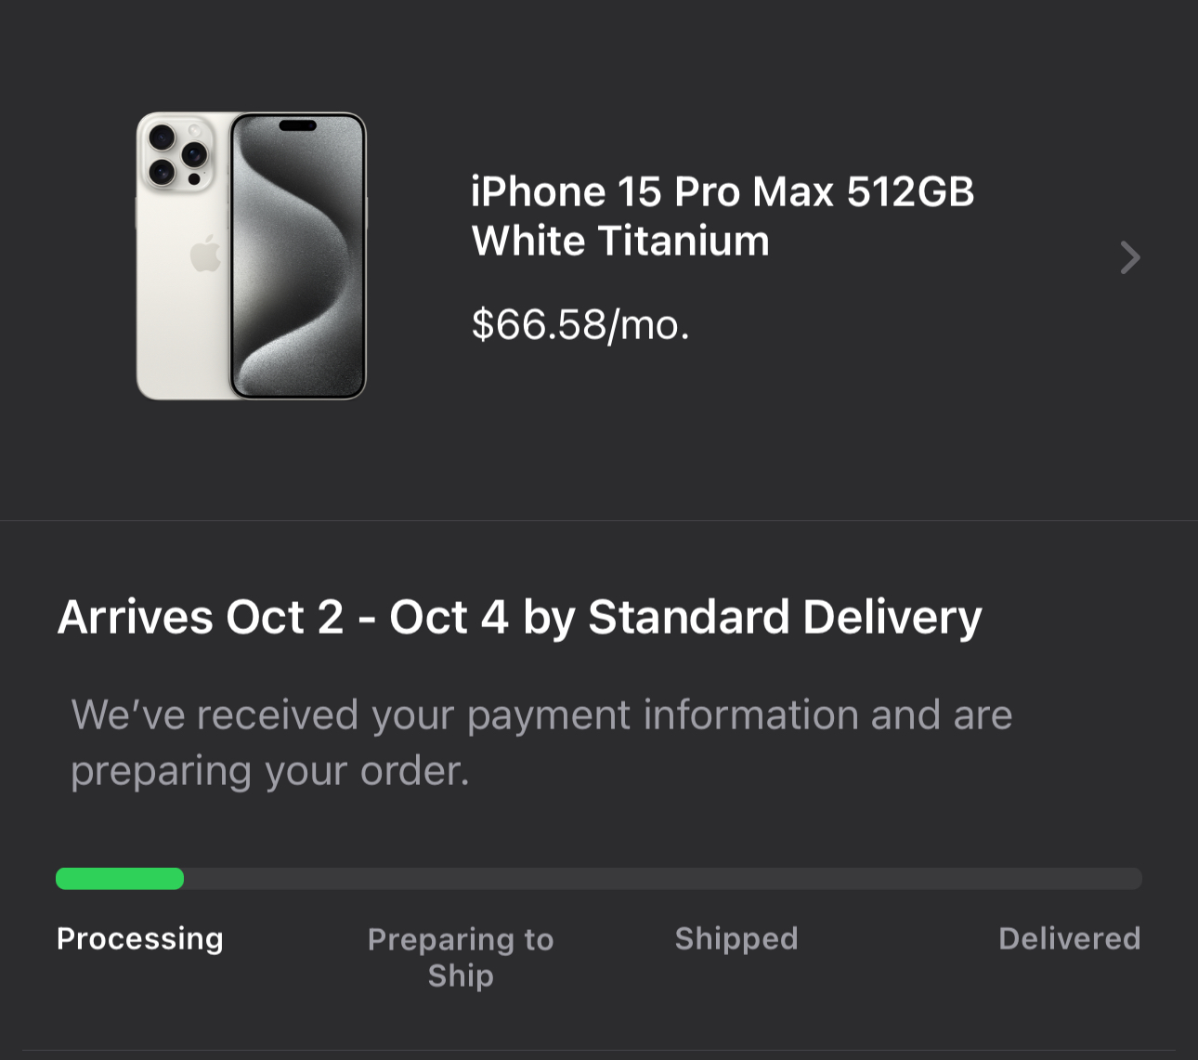Click the top camera lens on the iPhone back

pos(162,137)
